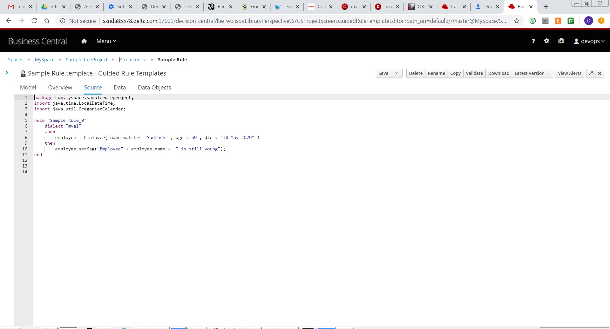Click the Rename button
Screen dimensions: 610x329
click(x=436, y=73)
